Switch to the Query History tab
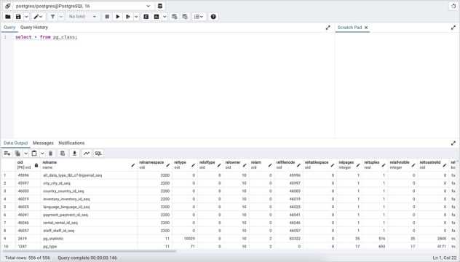 tap(34, 27)
